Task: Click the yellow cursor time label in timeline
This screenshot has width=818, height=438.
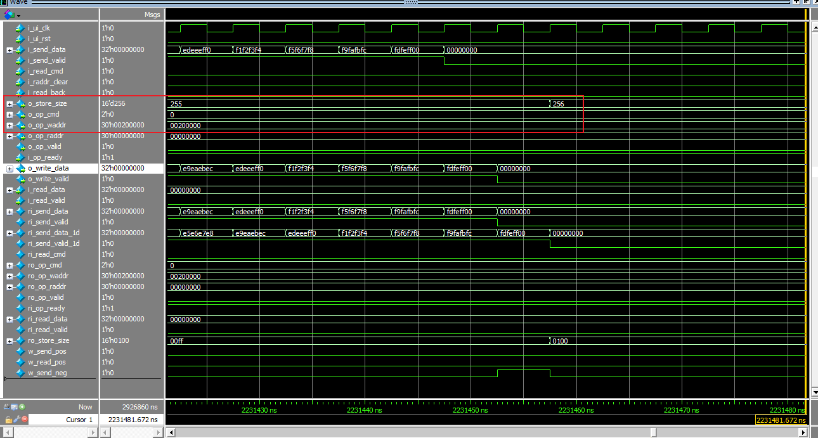Action: (782, 420)
